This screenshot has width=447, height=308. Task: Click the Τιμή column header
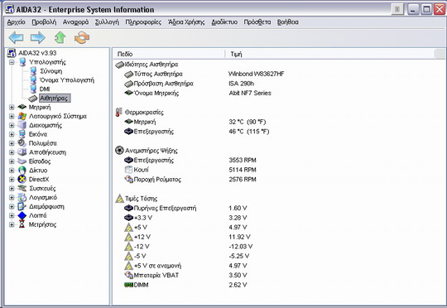coord(330,54)
